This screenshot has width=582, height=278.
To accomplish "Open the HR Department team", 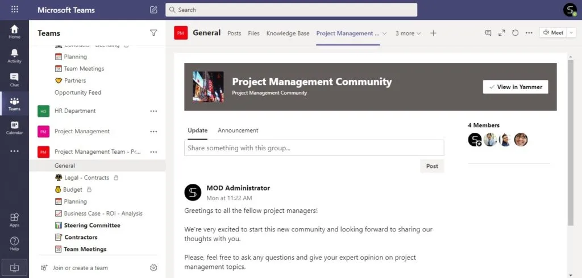I will pos(75,111).
